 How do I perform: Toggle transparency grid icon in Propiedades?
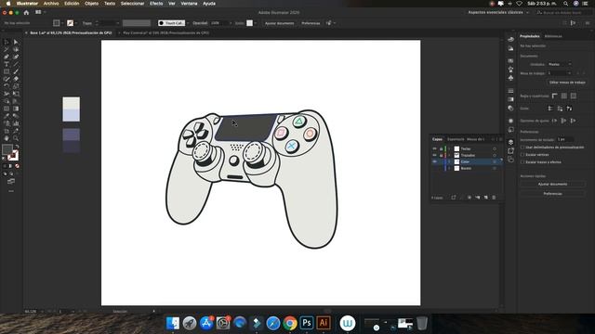tap(574, 96)
